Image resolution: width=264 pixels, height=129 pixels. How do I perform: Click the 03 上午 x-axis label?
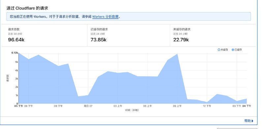[118, 106]
